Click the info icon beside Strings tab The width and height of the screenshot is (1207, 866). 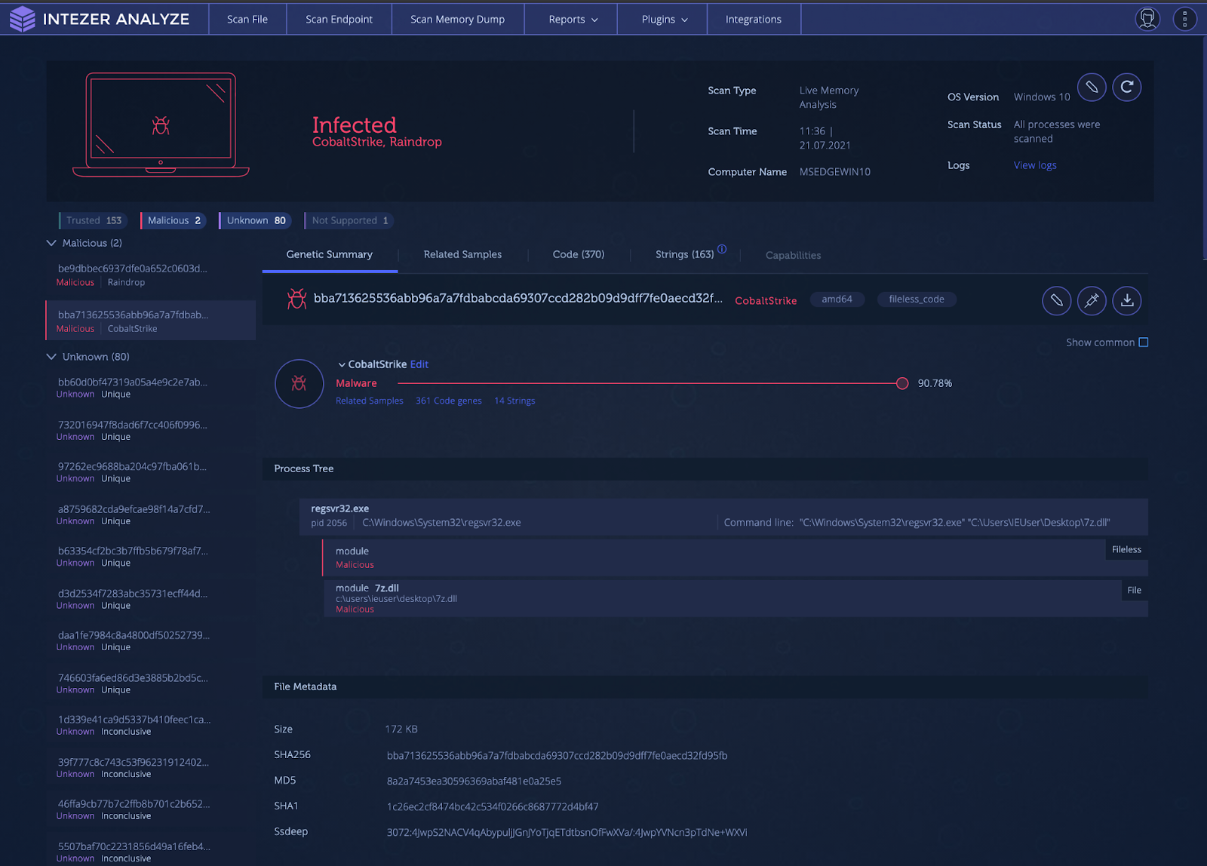[x=722, y=250]
